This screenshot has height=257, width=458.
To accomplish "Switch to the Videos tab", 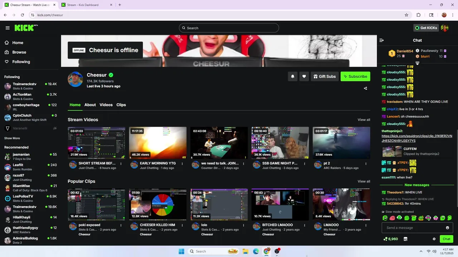I will tap(106, 105).
